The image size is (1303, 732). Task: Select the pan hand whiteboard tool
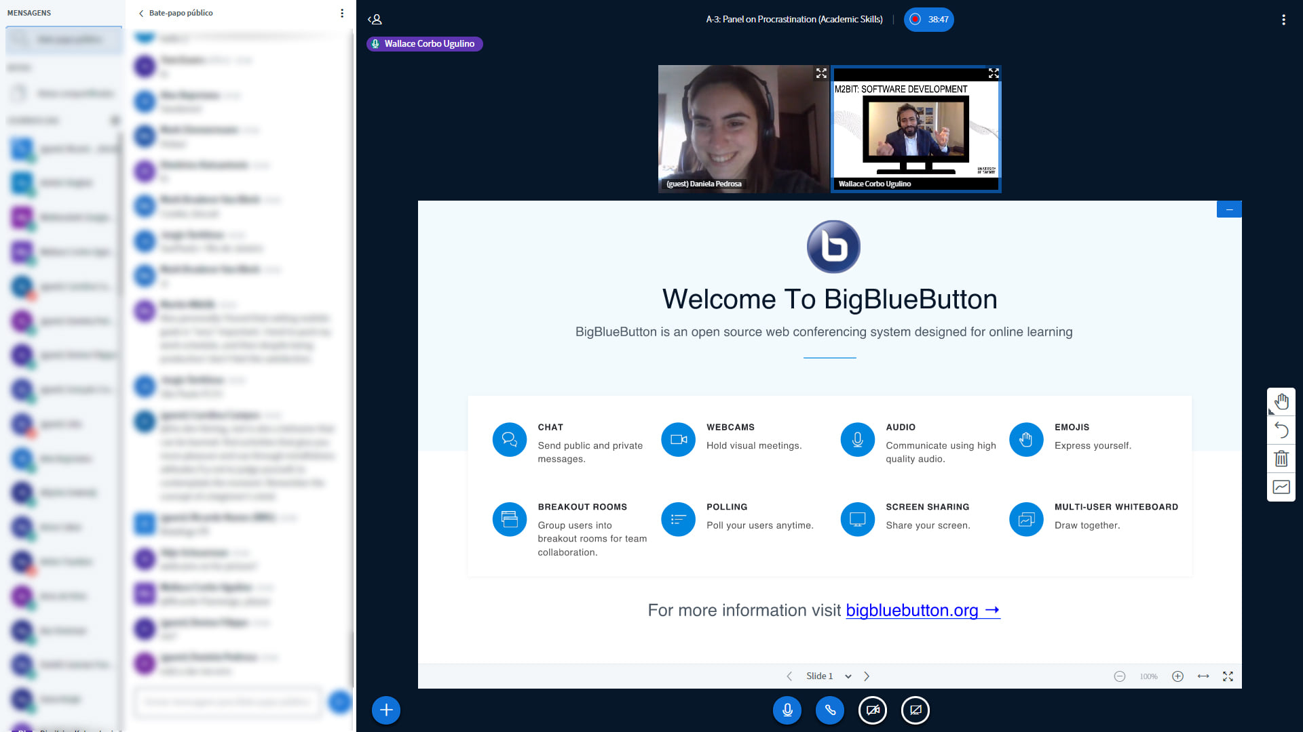(x=1281, y=402)
